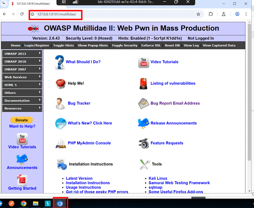
Task: Click the YouTube icon in the left sidebar
Action: (x=22, y=139)
